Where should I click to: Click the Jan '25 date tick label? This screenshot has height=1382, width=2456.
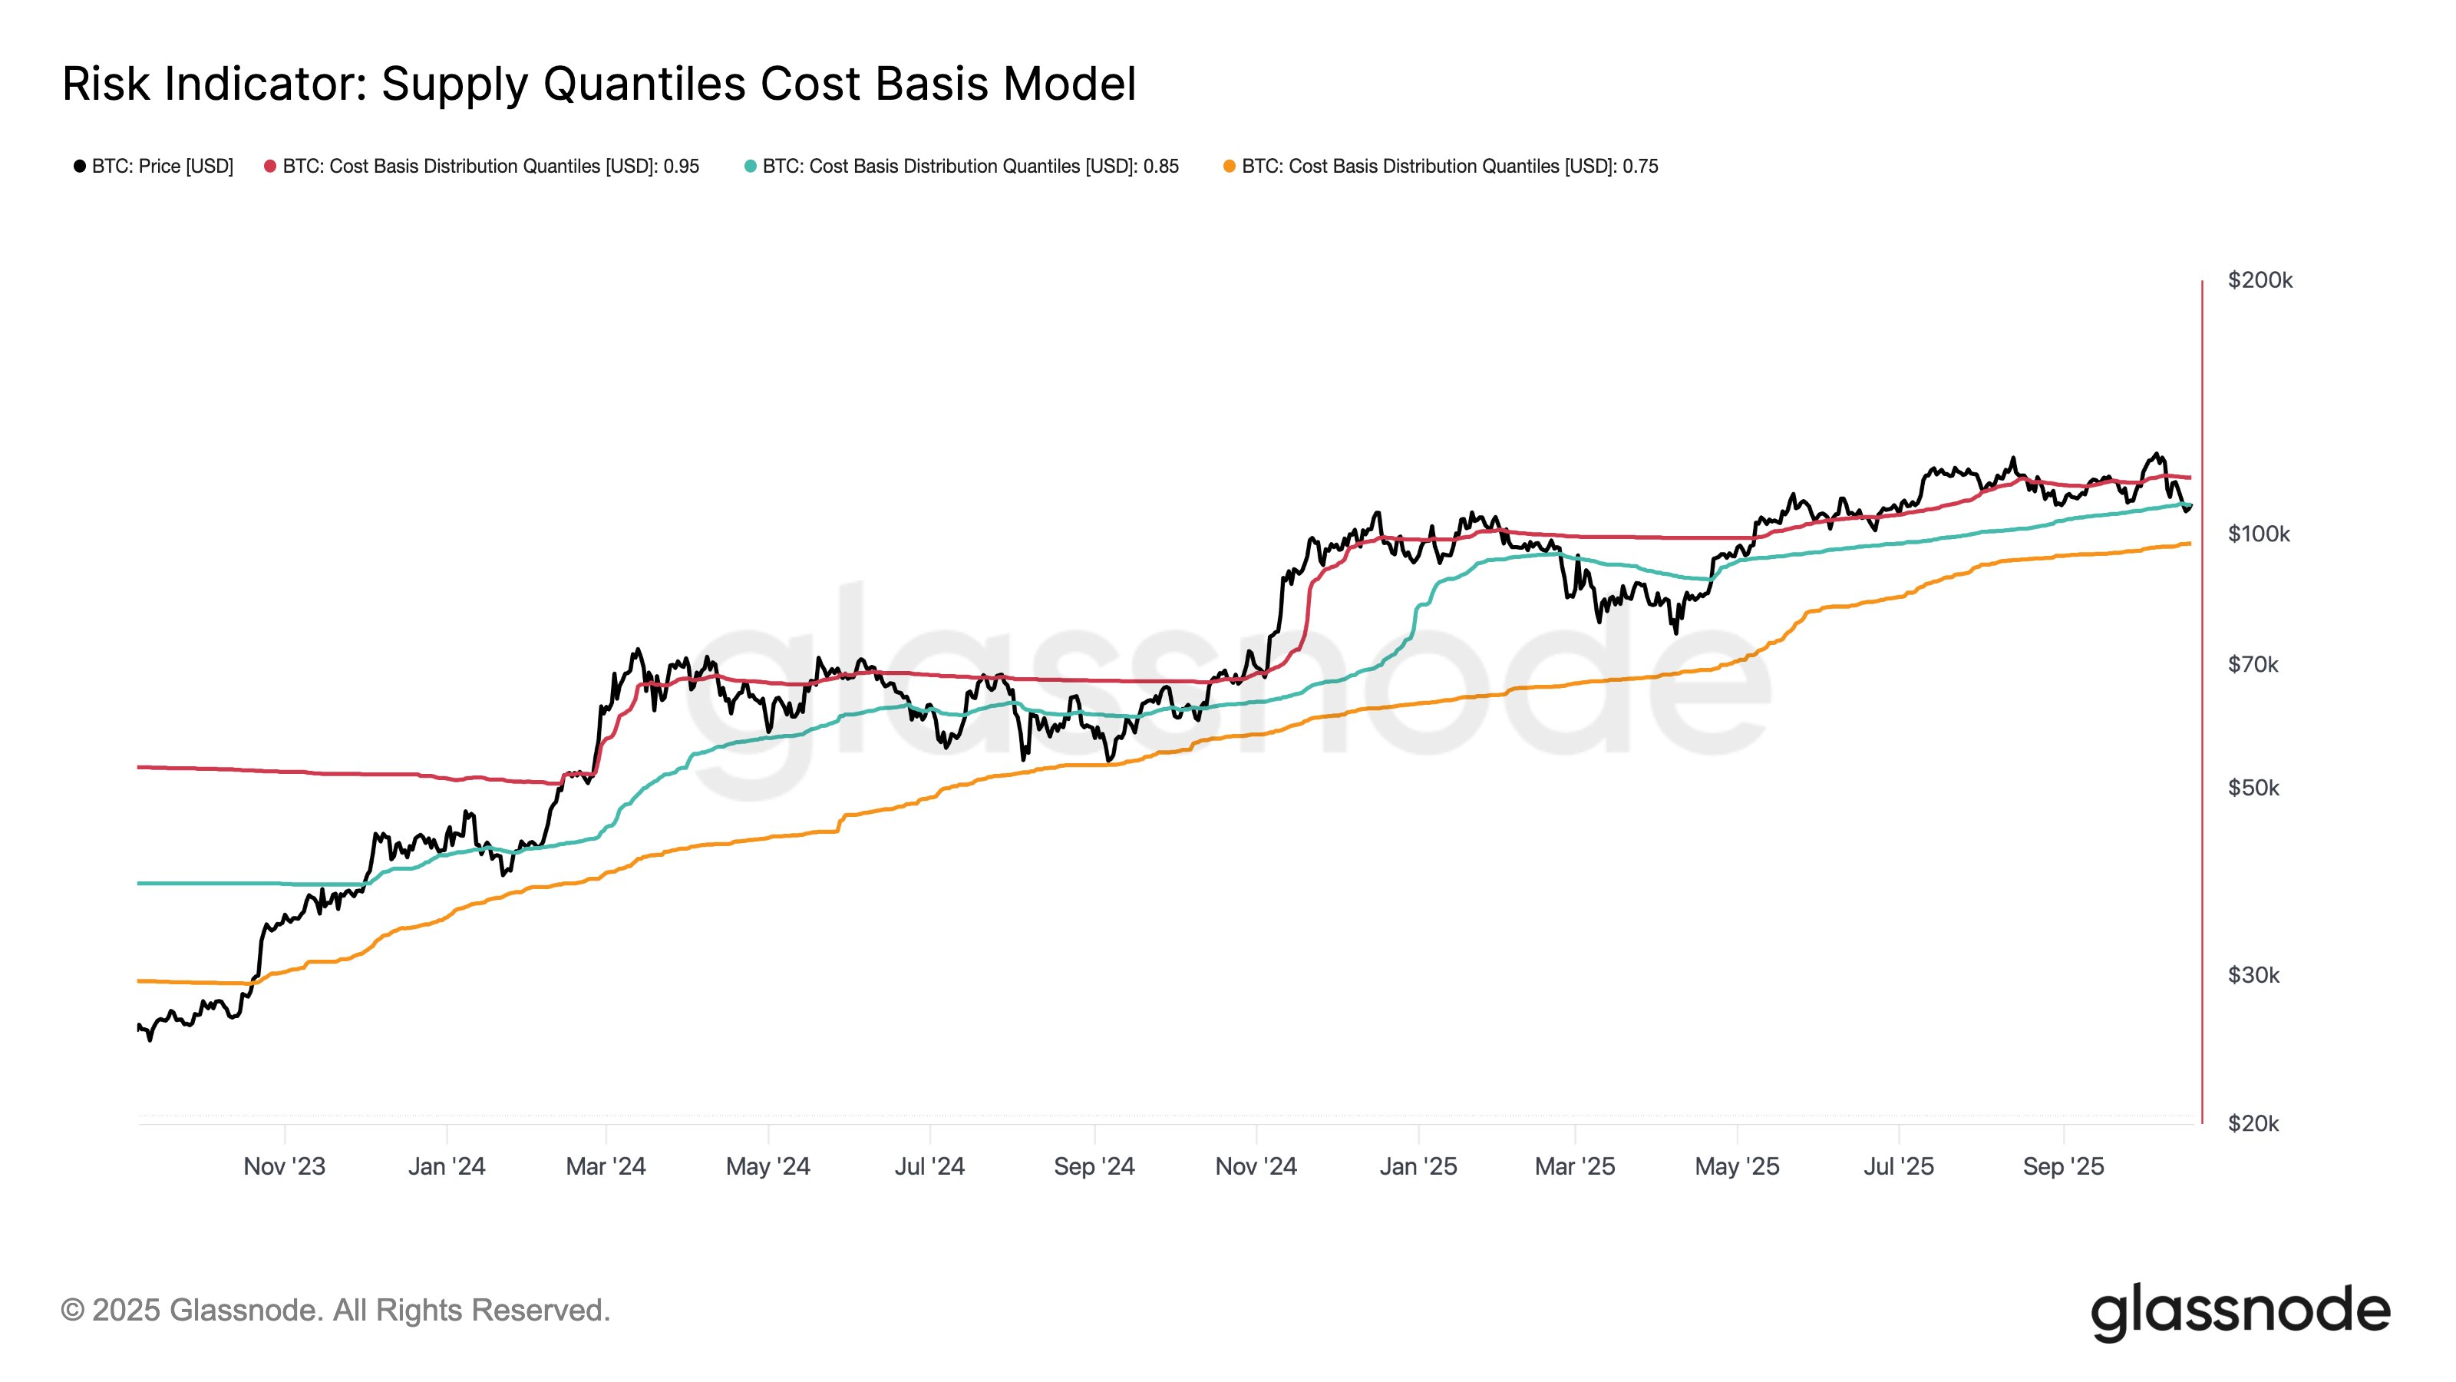point(1418,1166)
